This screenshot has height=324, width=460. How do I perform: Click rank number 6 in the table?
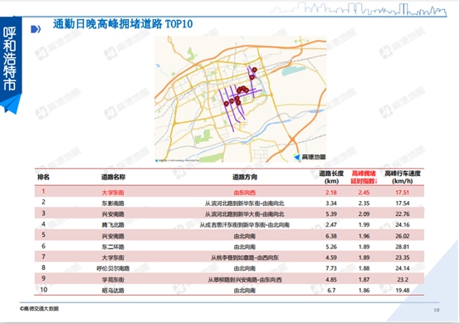tap(43, 246)
